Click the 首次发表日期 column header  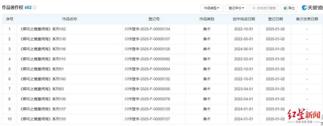tap(307, 19)
